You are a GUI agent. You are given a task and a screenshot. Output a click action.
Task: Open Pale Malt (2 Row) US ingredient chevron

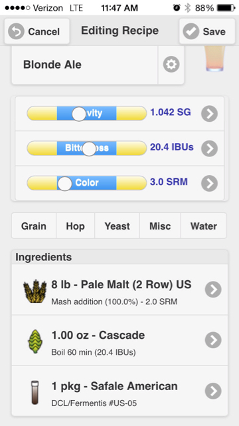[x=213, y=290]
